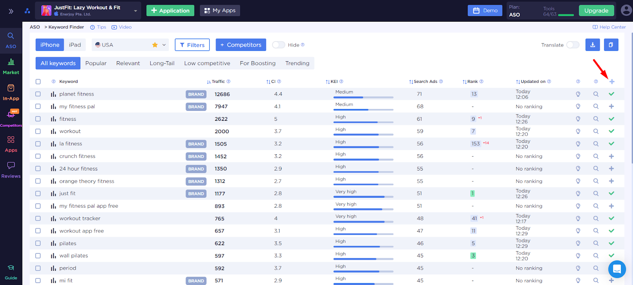
Task: Download the keyword list
Action: [x=593, y=45]
